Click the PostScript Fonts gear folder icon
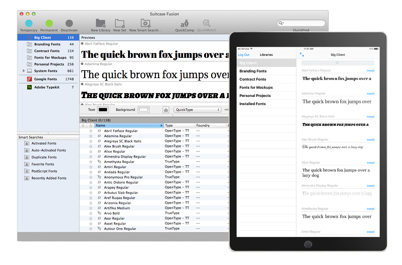Viewport: 402px width, 265px height. pyautogui.click(x=27, y=171)
